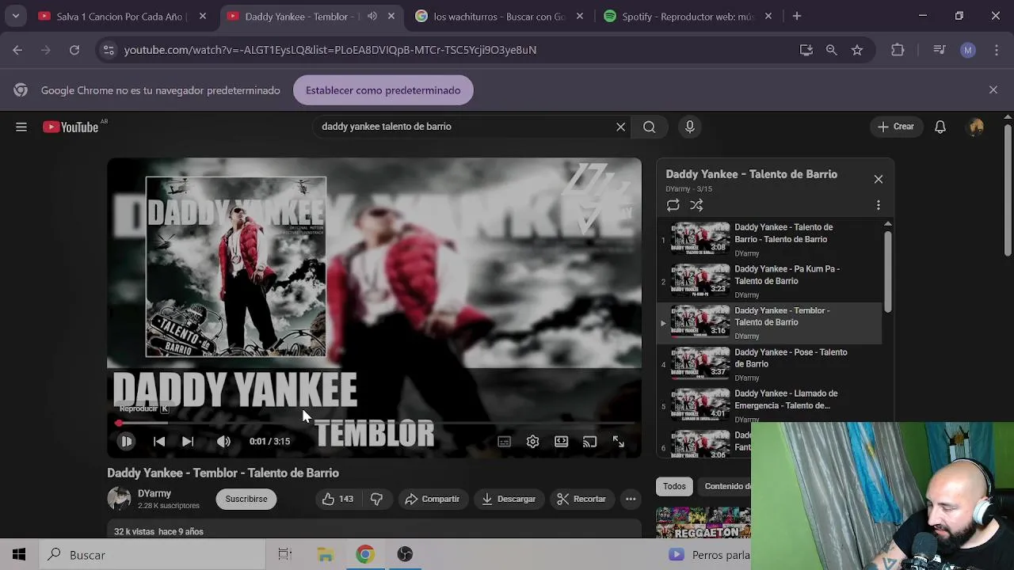This screenshot has height=570, width=1014.
Task: Enter fullscreen mode in the player
Action: click(619, 442)
